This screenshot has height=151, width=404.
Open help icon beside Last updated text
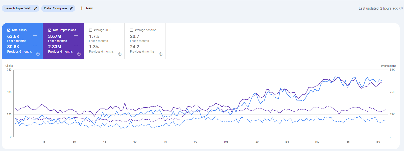point(401,8)
